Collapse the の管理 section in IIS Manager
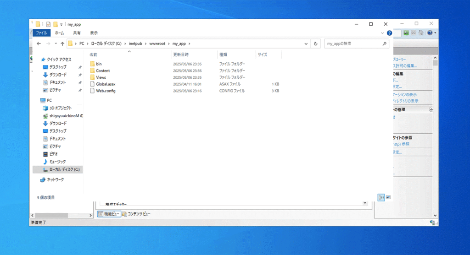Screen dimensions: 470x255 pyautogui.click(x=431, y=110)
